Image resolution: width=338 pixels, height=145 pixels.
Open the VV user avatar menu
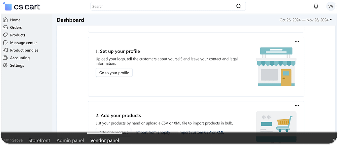331,7
